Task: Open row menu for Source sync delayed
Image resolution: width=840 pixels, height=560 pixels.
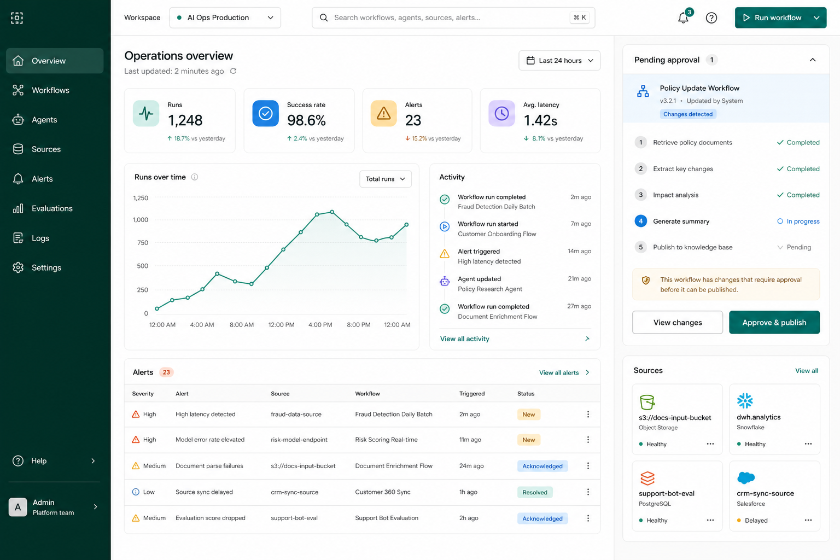Action: (588, 492)
